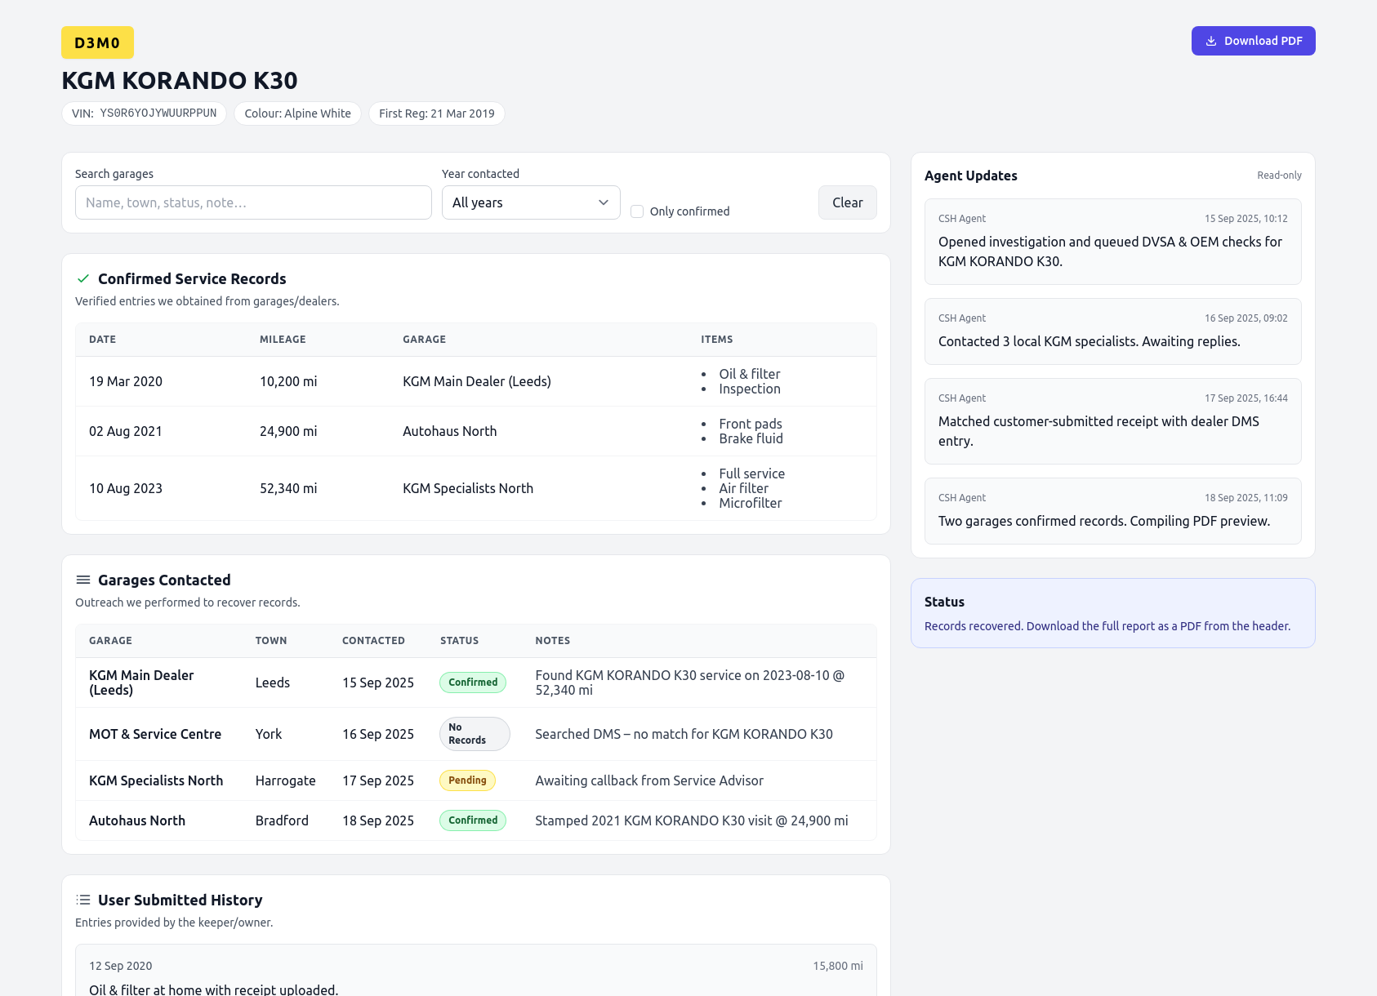1377x996 pixels.
Task: Click the No Records status for MOT & Service Centre
Action: [x=474, y=733]
